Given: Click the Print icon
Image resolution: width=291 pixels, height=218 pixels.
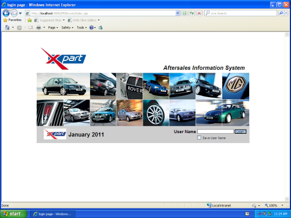Looking at the screenshot, I should pyautogui.click(x=38, y=27).
